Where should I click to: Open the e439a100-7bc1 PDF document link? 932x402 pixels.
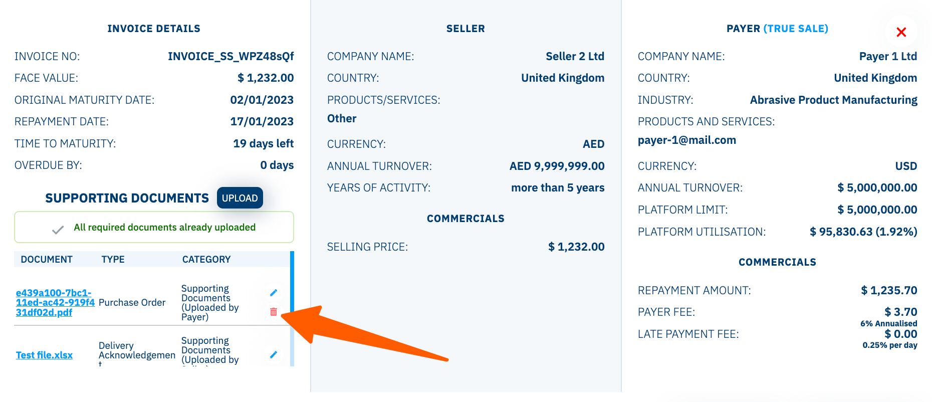[x=54, y=303]
